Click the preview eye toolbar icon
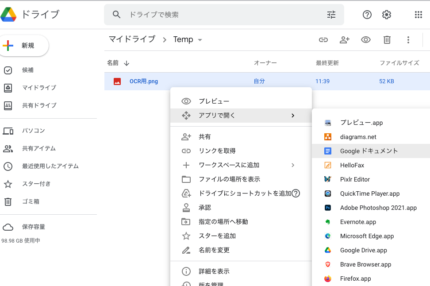Screen dimensions: 430x286 click(365, 40)
